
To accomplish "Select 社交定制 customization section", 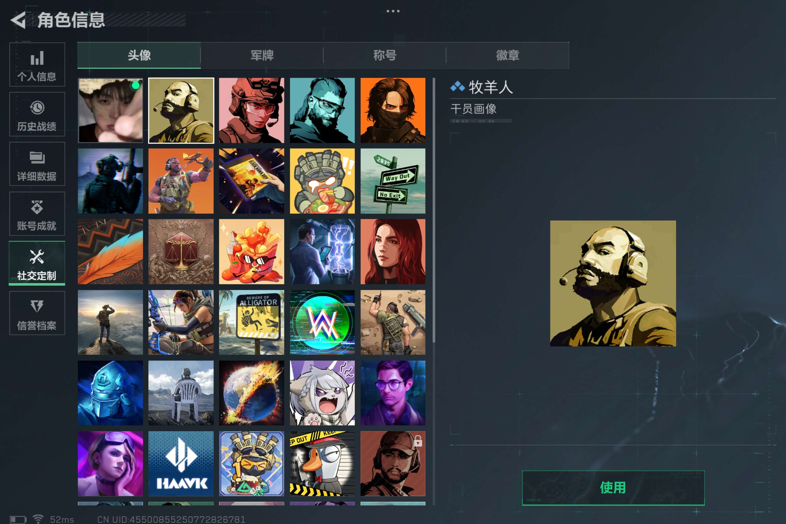I will pos(37,263).
